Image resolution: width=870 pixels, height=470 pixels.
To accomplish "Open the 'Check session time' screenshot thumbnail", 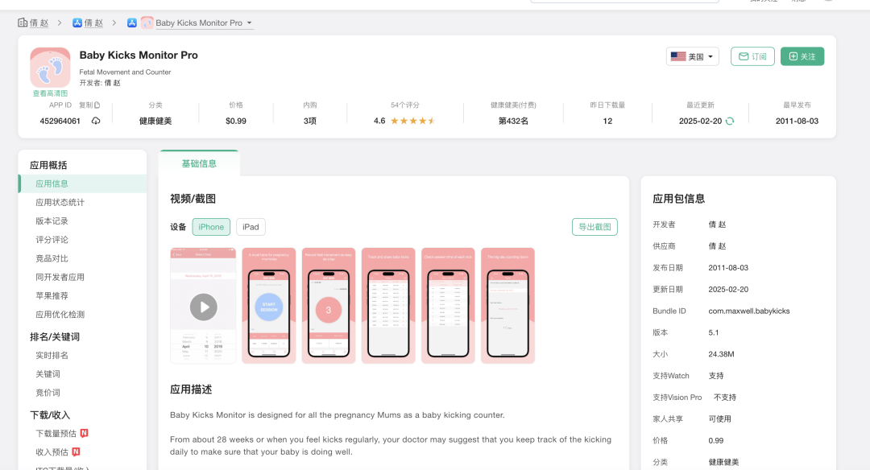I will [449, 305].
